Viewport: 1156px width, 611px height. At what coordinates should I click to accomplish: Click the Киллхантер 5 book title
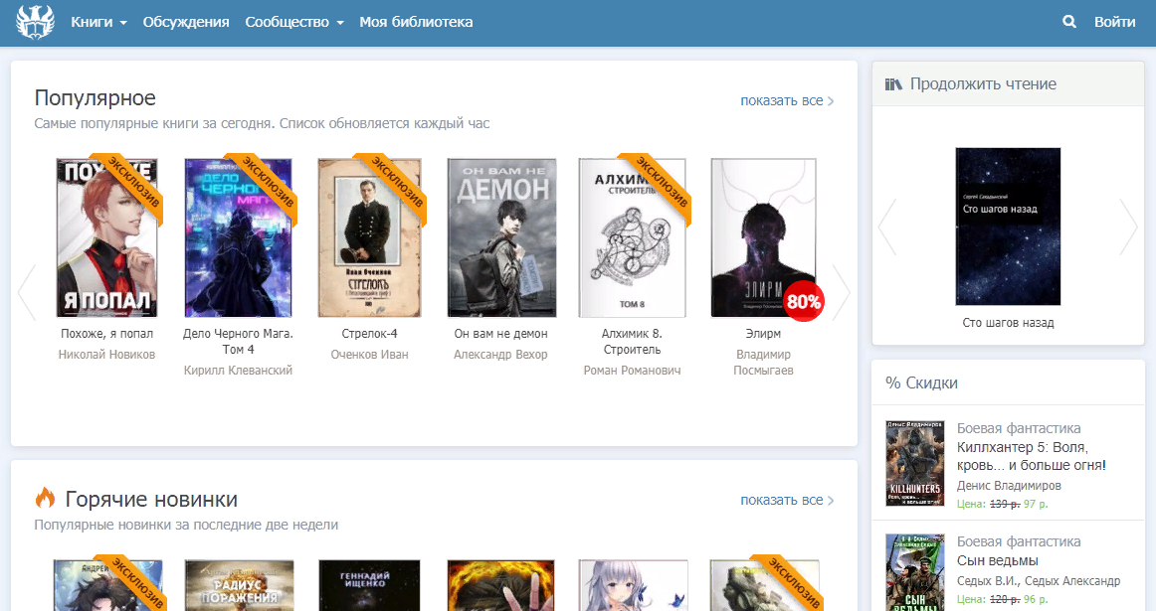[1030, 457]
